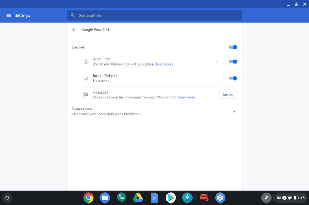The width and height of the screenshot is (309, 205).
Task: Turn off the Smart Lock toggle
Action: click(233, 62)
